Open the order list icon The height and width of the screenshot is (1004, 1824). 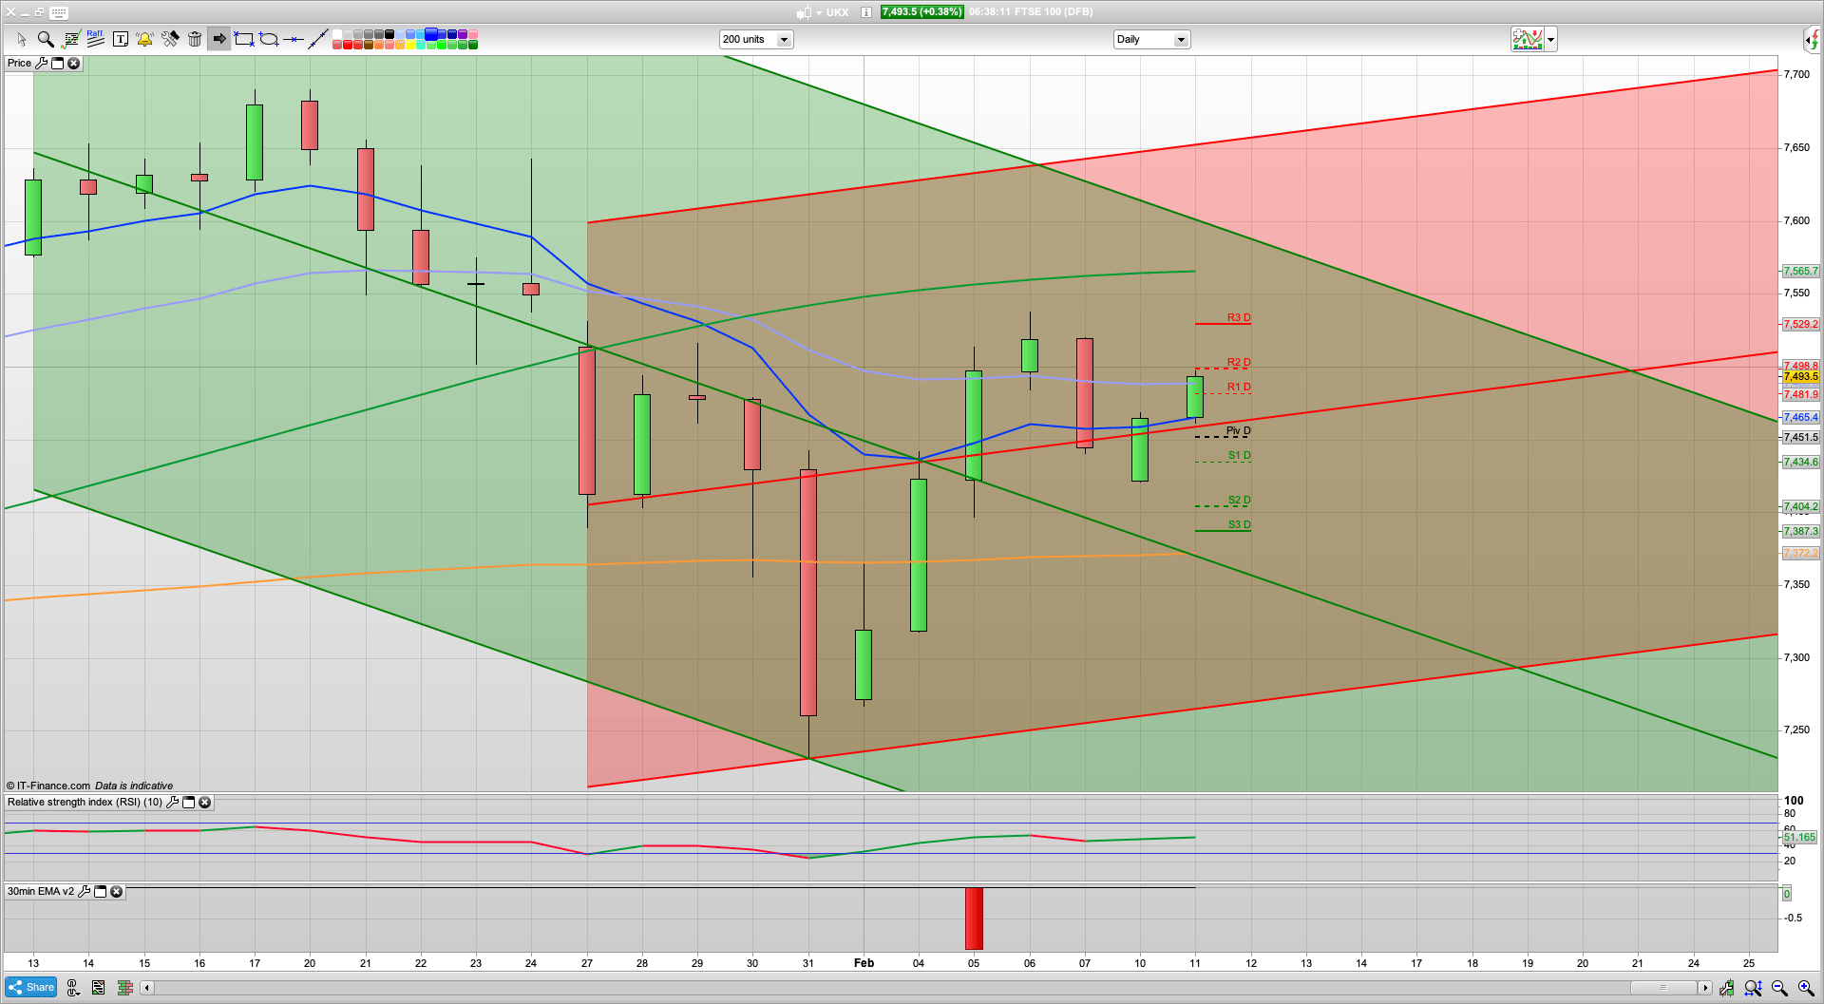[98, 988]
